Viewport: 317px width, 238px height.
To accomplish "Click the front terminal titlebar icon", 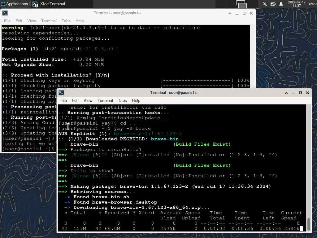I will (61, 93).
